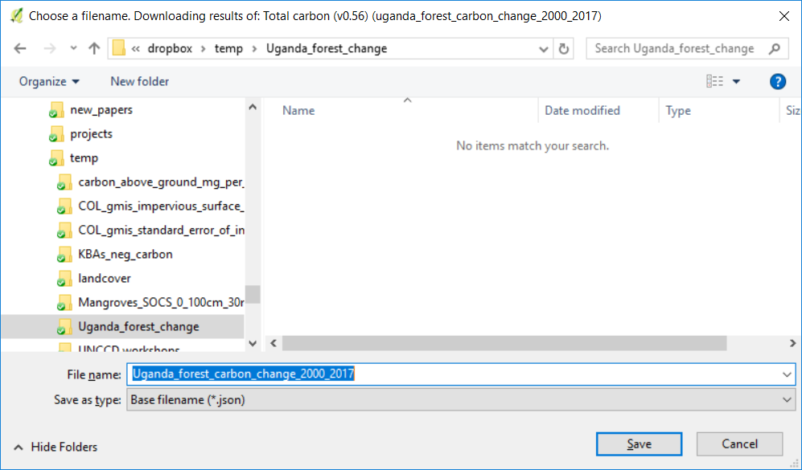Go up one folder level
The image size is (802, 470).
point(93,48)
